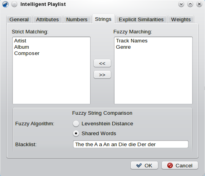Click the round pin button beside title
Screen dimensions: 205x176
click(x=14, y=4)
